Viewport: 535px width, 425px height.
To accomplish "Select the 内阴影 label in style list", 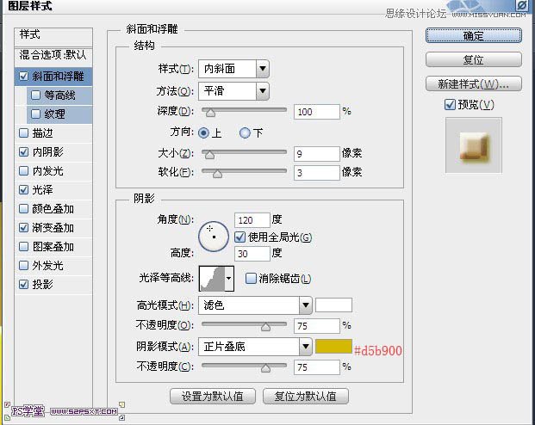I will click(x=47, y=151).
